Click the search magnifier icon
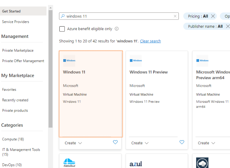 coord(63,16)
